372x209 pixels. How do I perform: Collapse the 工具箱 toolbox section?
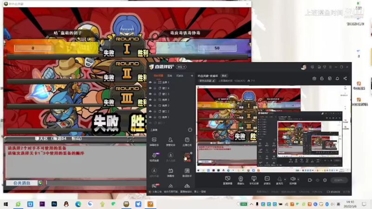pos(190,130)
